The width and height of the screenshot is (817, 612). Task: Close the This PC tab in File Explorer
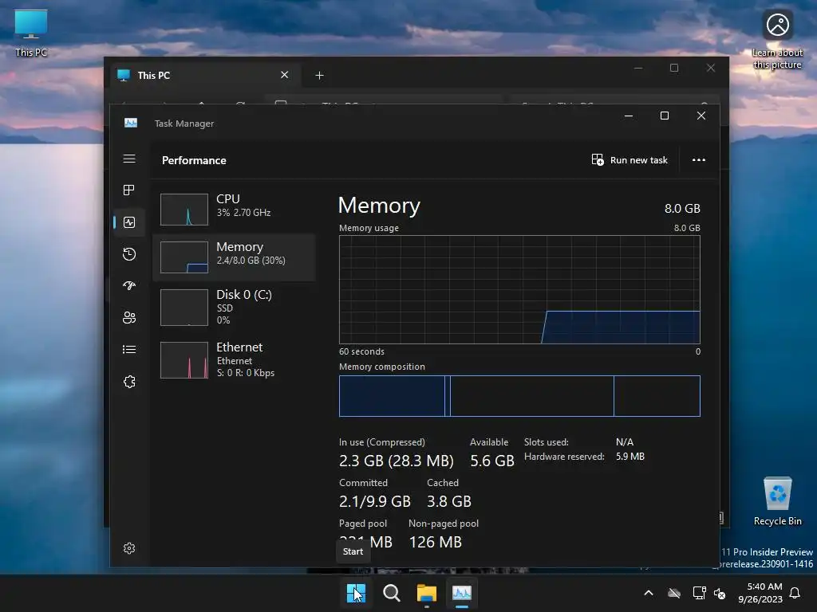coord(285,75)
